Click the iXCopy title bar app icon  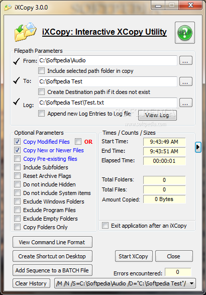[8, 8]
